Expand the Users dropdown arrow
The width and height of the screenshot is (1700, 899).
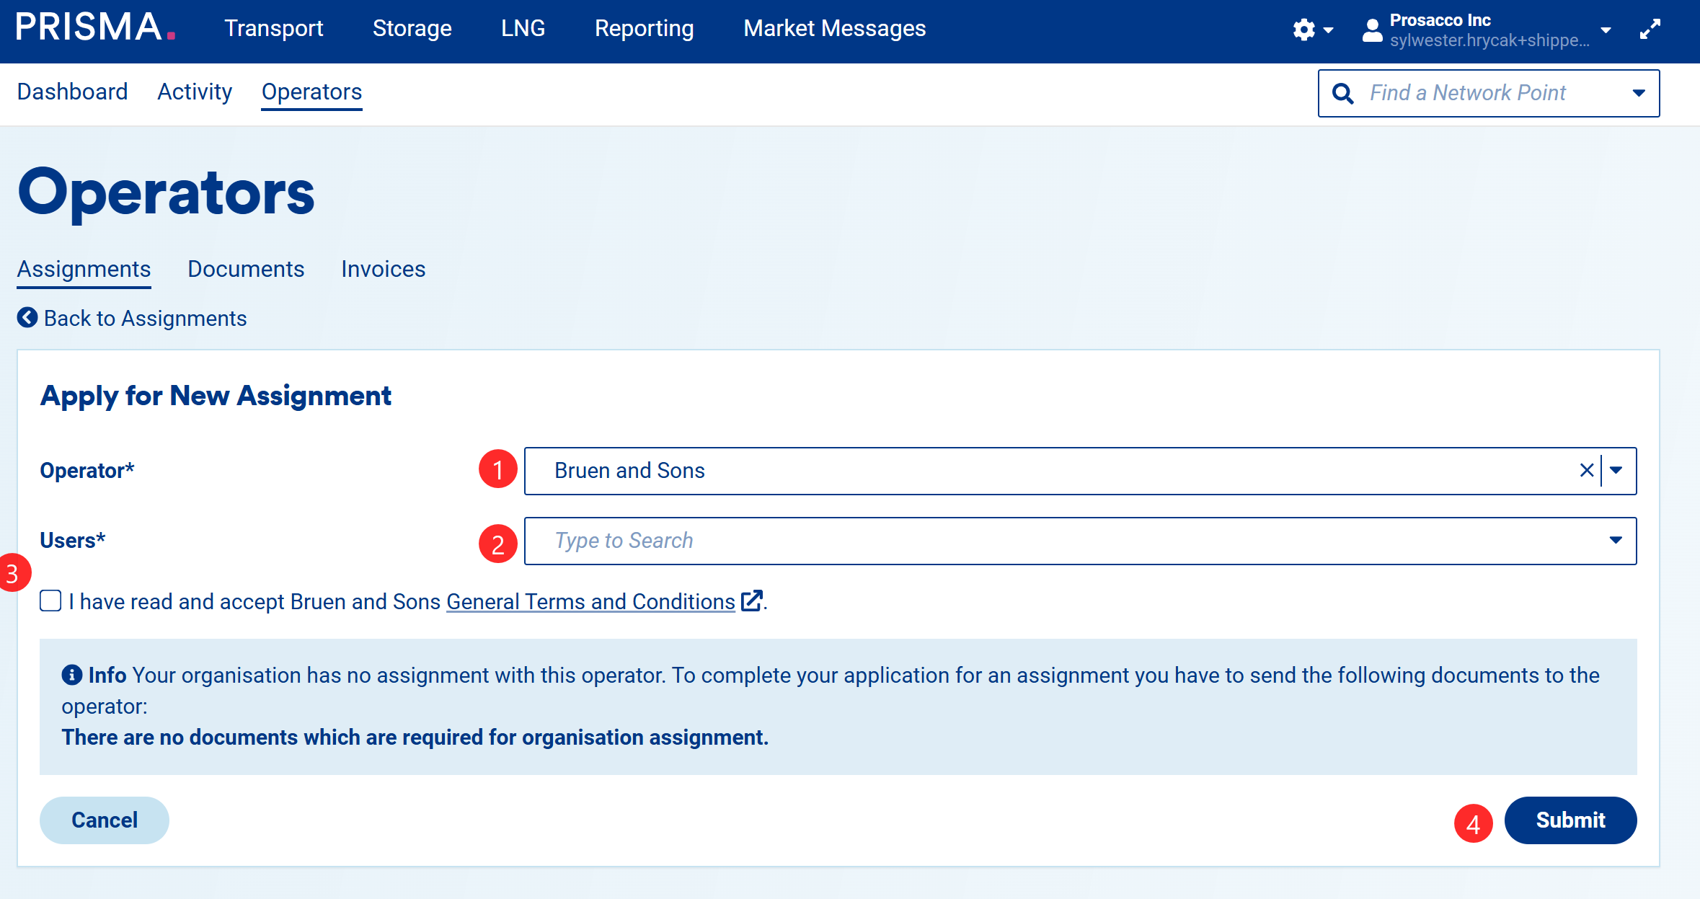(x=1616, y=541)
